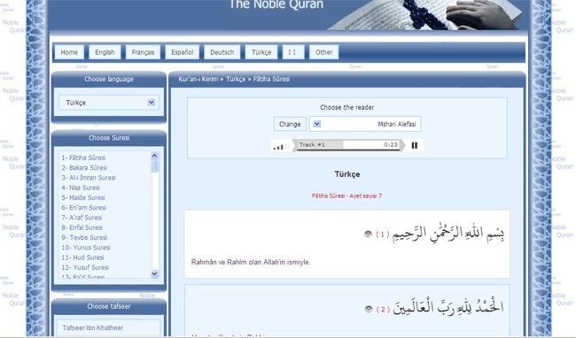The height and width of the screenshot is (338, 576).
Task: Seek within the Track #1 progress bar
Action: coord(348,145)
